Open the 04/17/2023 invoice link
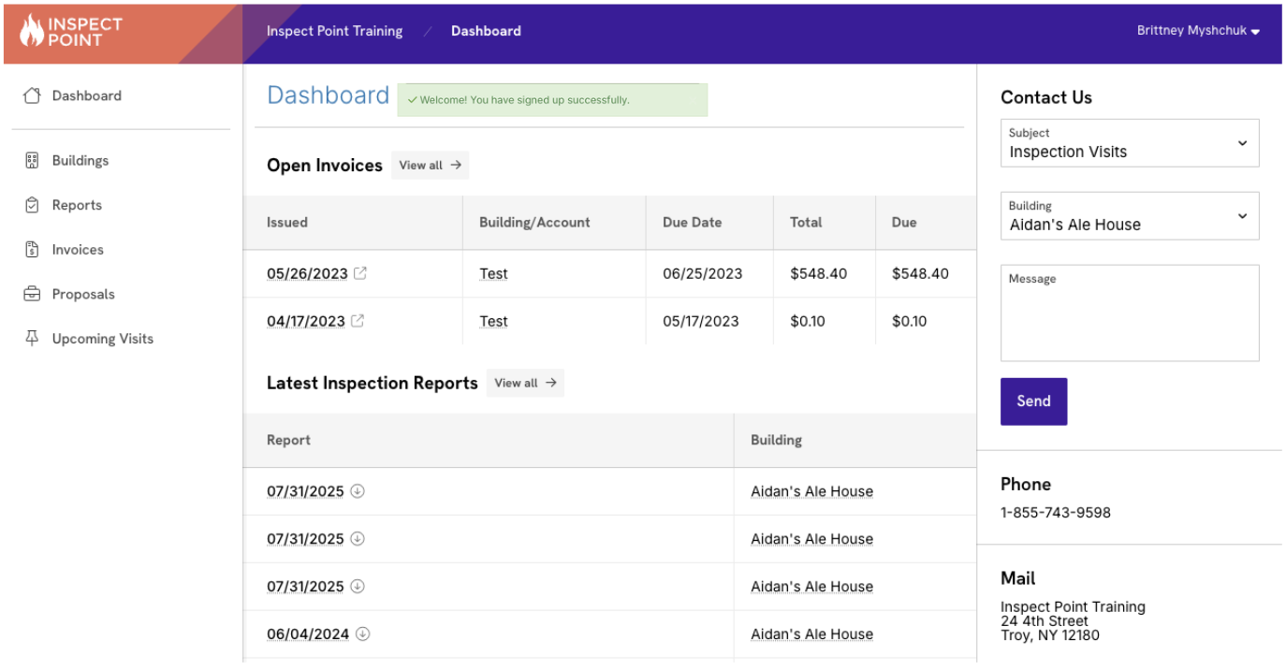This screenshot has height=670, width=1286. coord(306,321)
